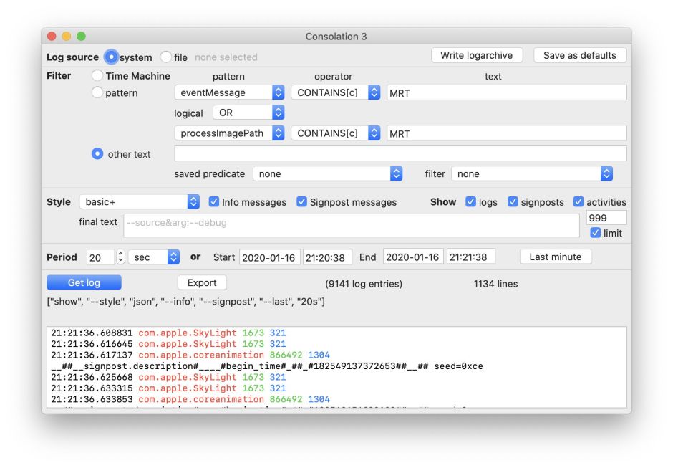The image size is (673, 468).
Task: Click the Write logarchive button
Action: click(476, 55)
